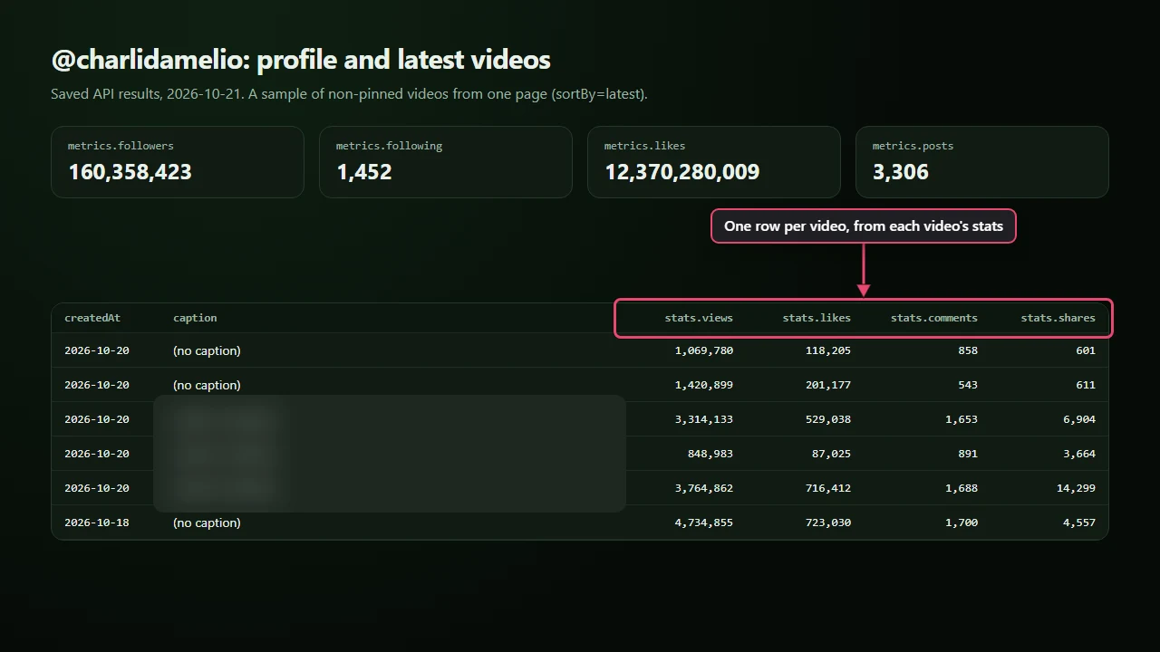Click the "@charlidamelio: profile and latest videos" heading
The width and height of the screenshot is (1160, 652).
point(301,60)
